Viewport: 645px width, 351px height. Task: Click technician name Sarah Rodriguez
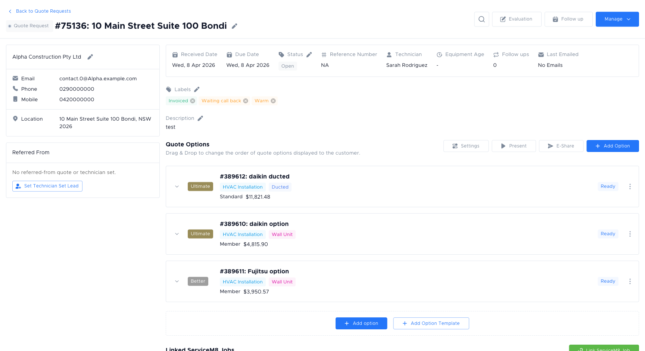pyautogui.click(x=406, y=65)
